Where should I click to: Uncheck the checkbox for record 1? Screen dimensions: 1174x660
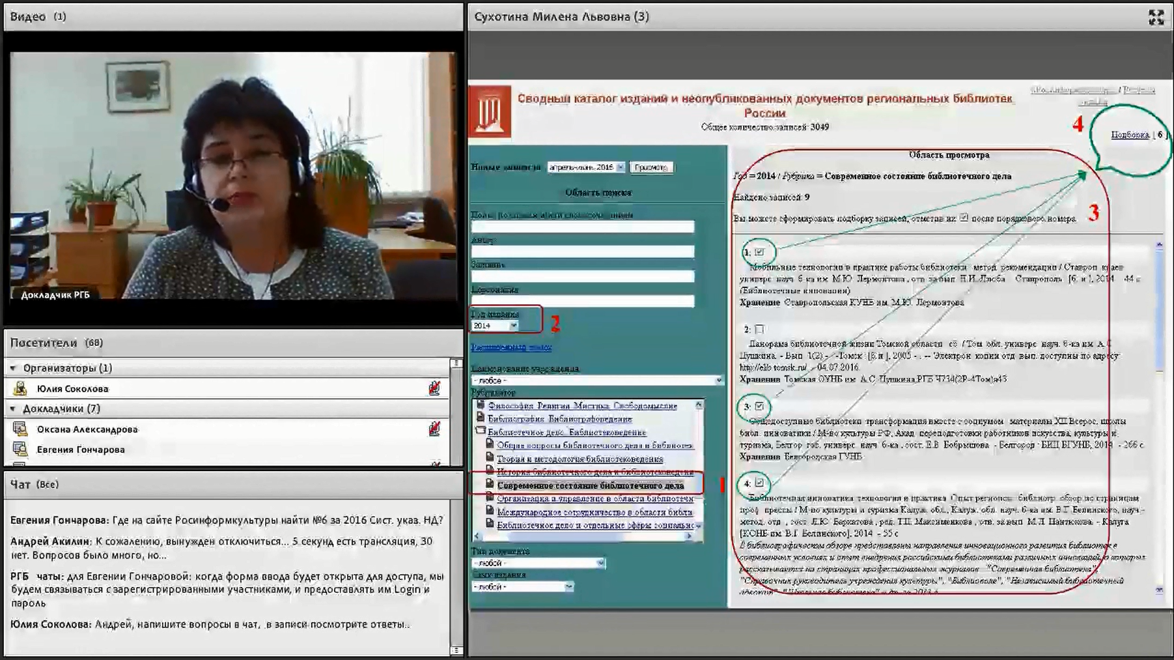(759, 252)
